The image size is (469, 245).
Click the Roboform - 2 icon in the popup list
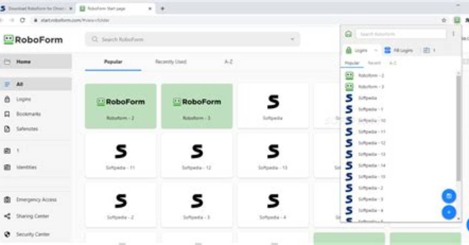tap(349, 75)
